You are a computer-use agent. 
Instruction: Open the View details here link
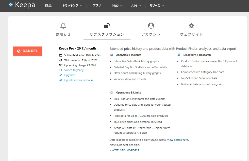[178, 140]
